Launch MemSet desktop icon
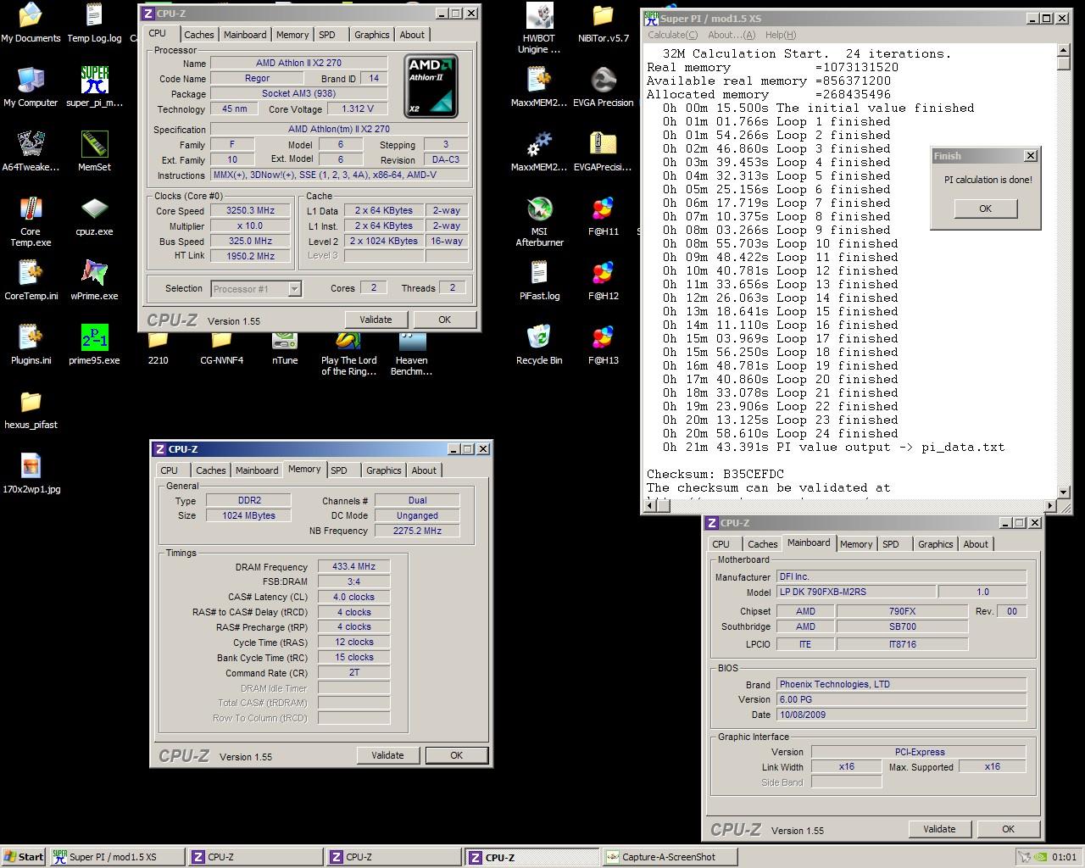 94,152
